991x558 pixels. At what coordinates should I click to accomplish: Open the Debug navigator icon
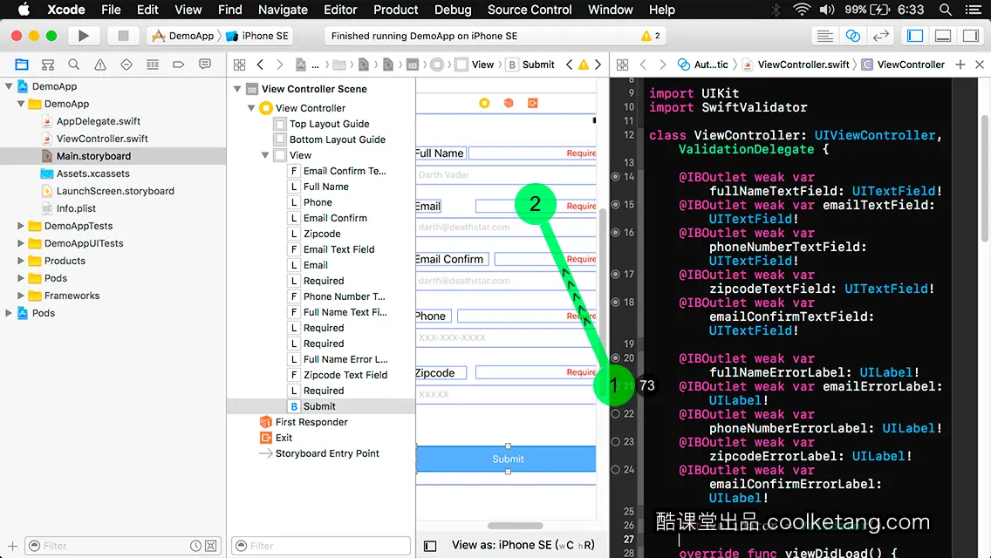153,65
